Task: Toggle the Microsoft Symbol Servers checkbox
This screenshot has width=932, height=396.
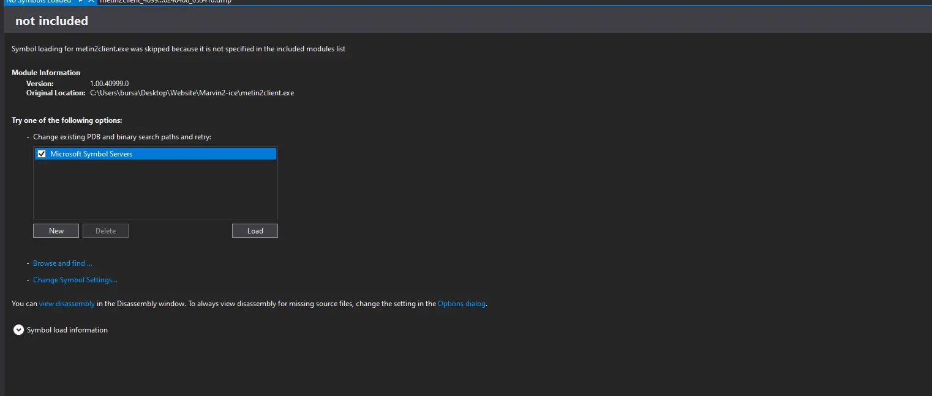Action: [42, 154]
